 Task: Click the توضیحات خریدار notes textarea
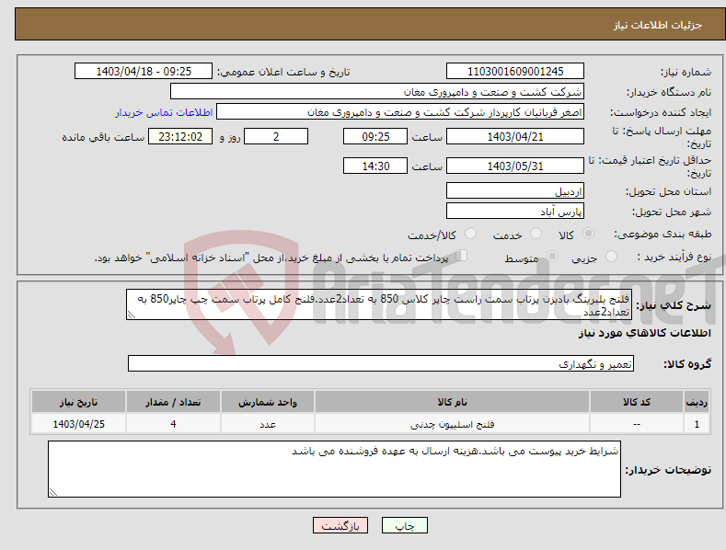(334, 469)
